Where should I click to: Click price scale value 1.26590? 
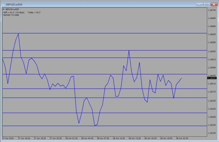click(212, 42)
